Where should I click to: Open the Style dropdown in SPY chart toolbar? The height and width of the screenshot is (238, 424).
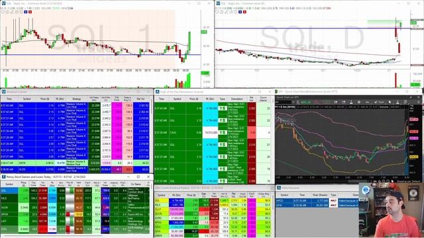380,102
